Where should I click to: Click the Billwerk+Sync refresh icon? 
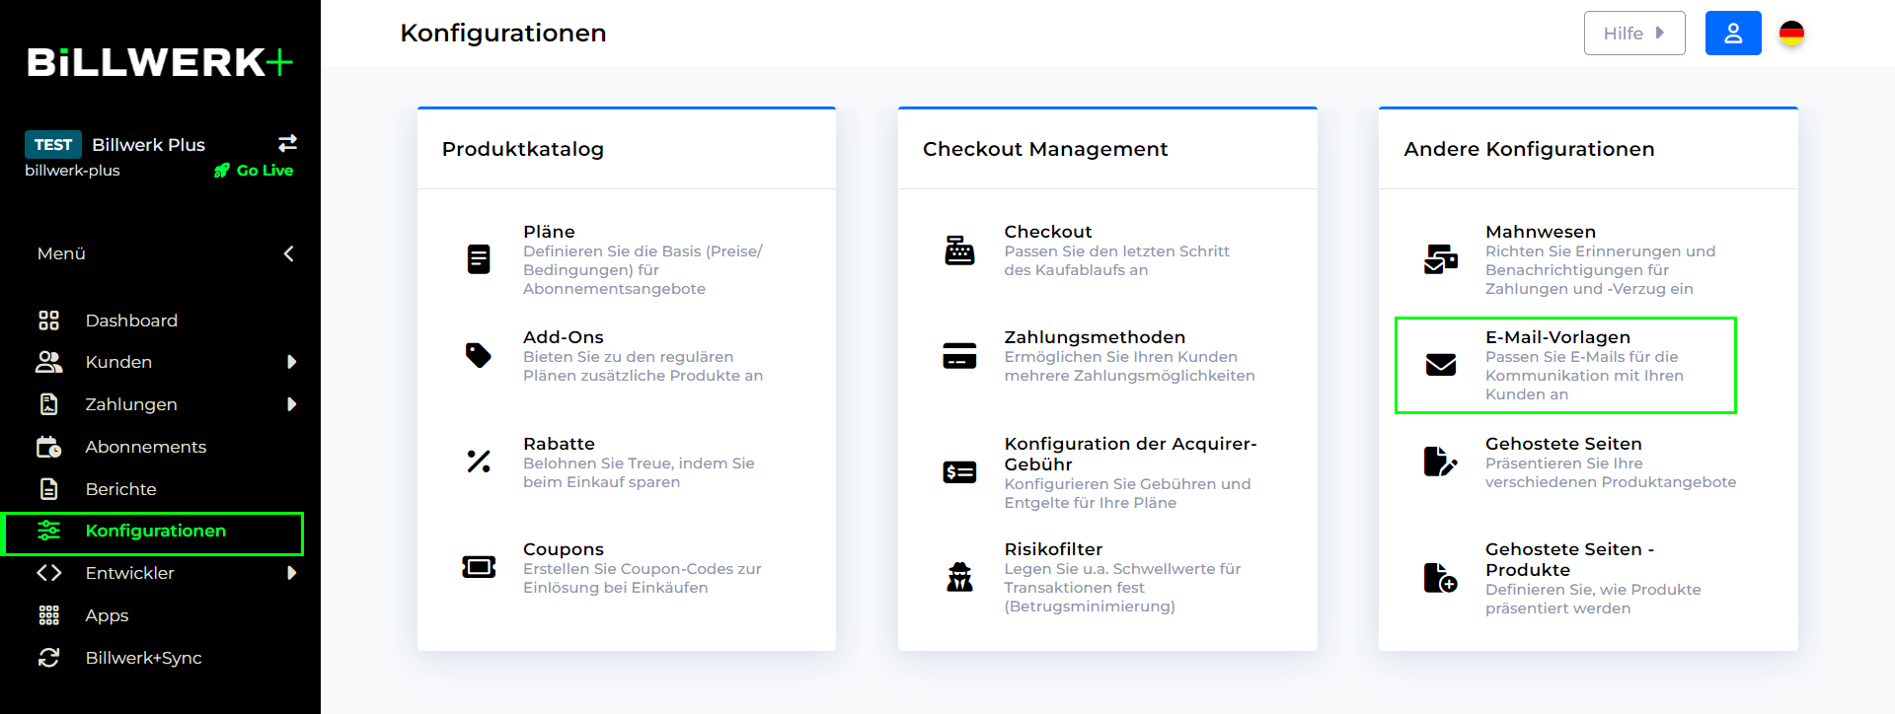pyautogui.click(x=48, y=658)
